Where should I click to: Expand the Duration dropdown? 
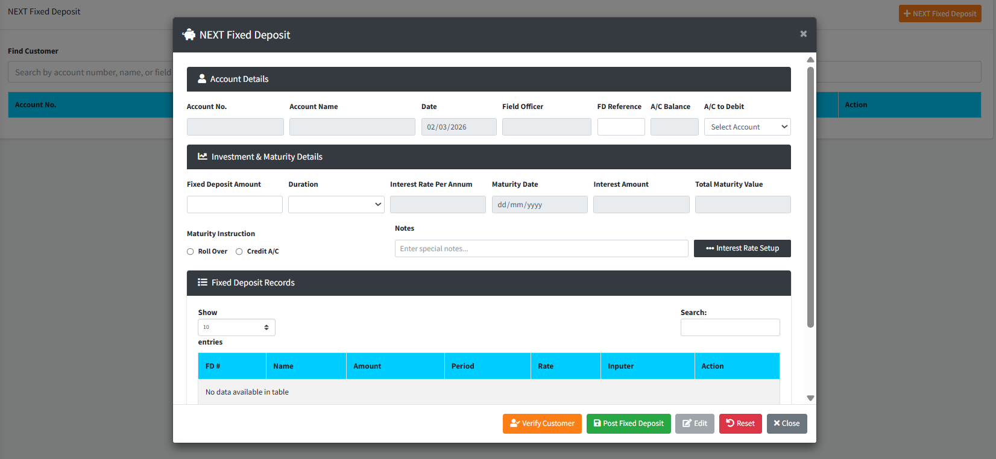click(x=336, y=205)
